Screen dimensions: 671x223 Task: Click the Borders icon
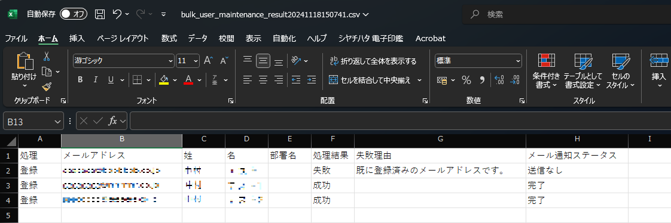coord(137,79)
